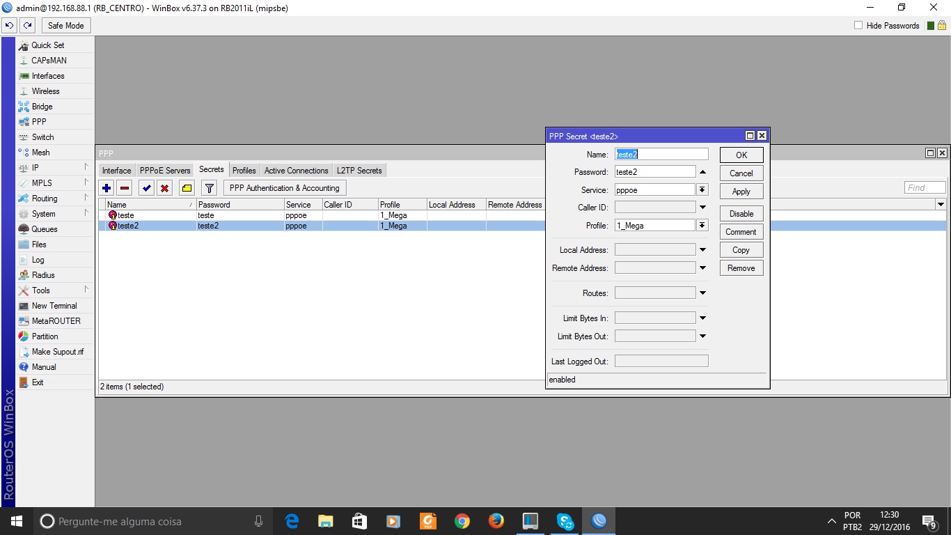Expand the Remote Address field arrow

pyautogui.click(x=702, y=268)
